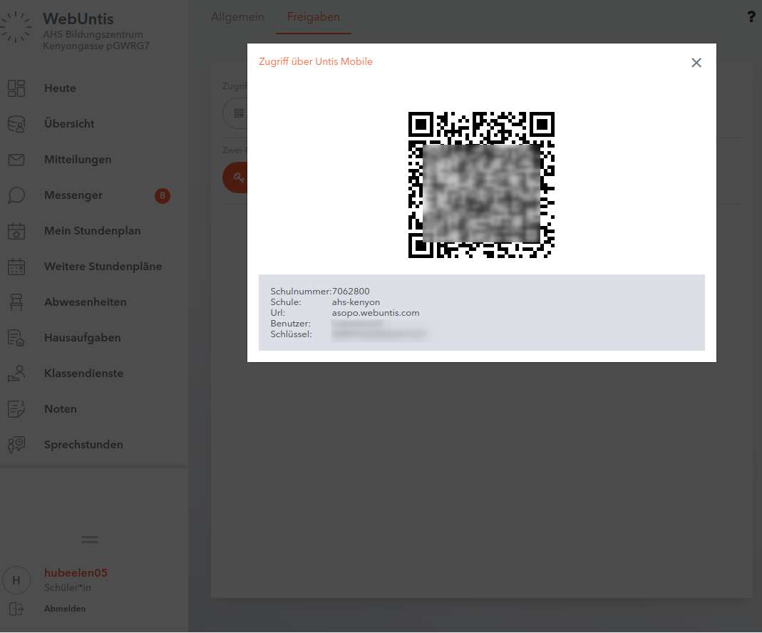This screenshot has height=633, width=762.
Task: Switch to the Allgemein tab
Action: [x=237, y=17]
